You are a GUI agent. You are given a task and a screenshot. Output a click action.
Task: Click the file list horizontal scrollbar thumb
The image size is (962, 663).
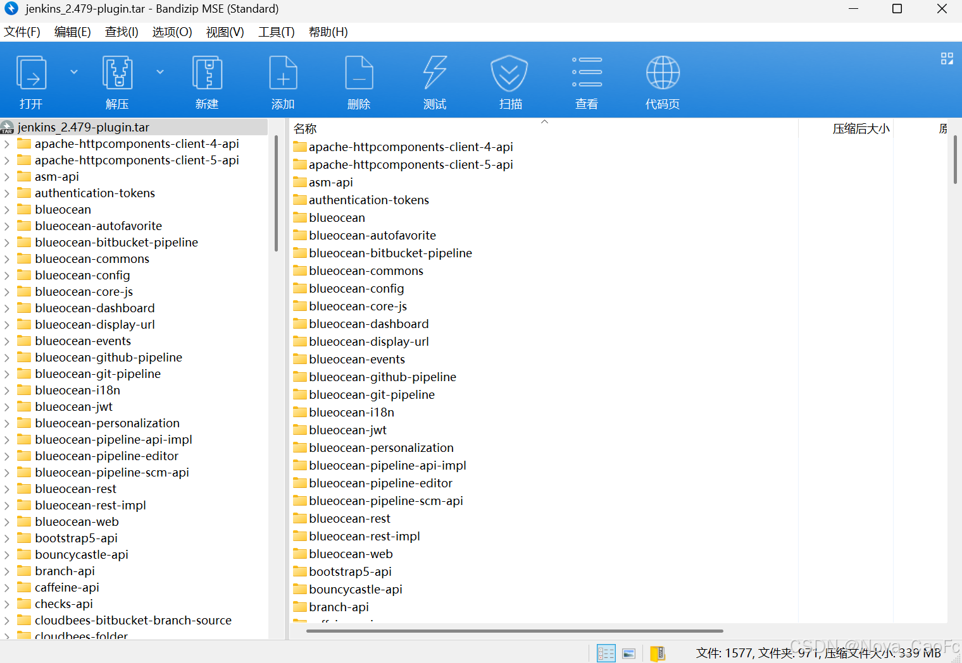click(x=515, y=631)
